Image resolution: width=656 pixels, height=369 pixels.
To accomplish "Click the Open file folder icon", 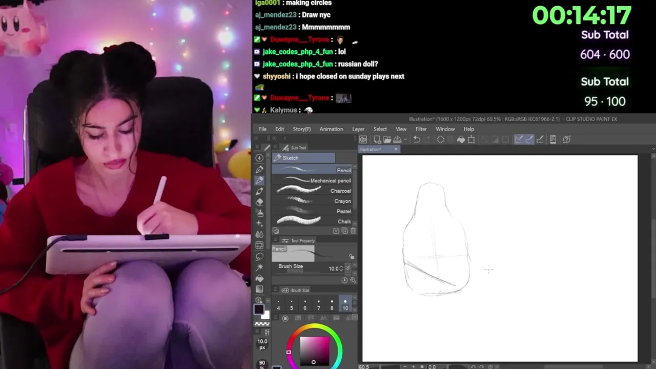I will [387, 139].
